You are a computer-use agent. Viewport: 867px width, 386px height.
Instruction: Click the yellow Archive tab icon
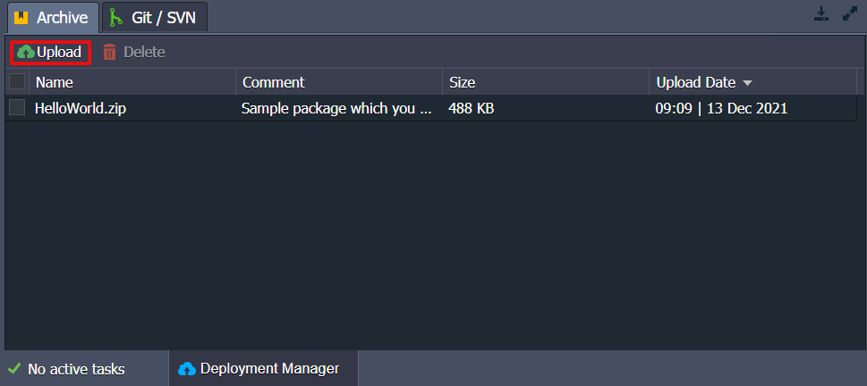(21, 18)
